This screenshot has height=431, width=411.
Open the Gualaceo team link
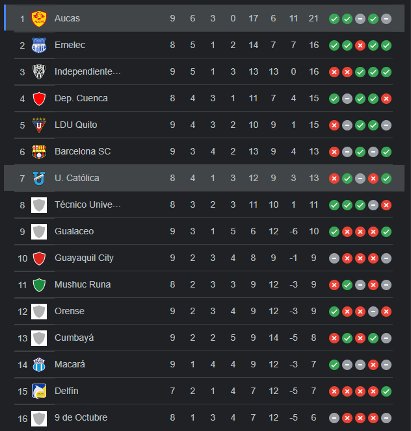click(74, 232)
